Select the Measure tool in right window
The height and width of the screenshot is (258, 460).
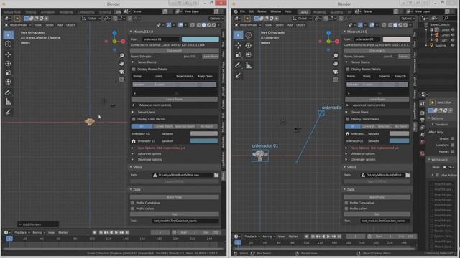point(249,65)
